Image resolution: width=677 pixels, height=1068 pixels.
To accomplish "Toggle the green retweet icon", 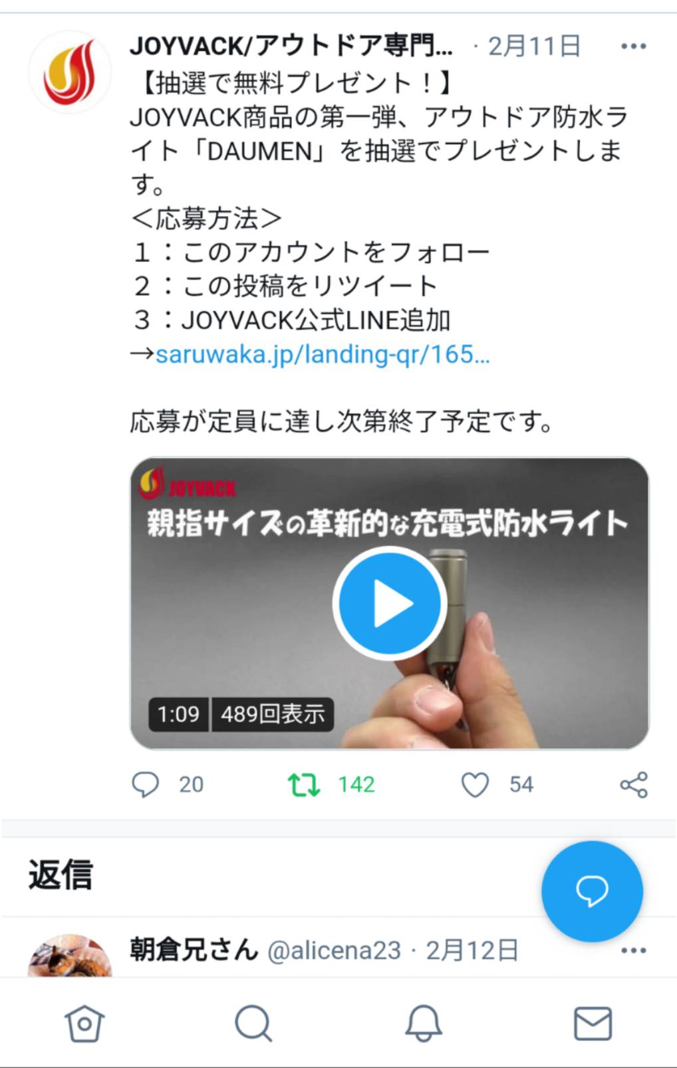I will click(303, 784).
